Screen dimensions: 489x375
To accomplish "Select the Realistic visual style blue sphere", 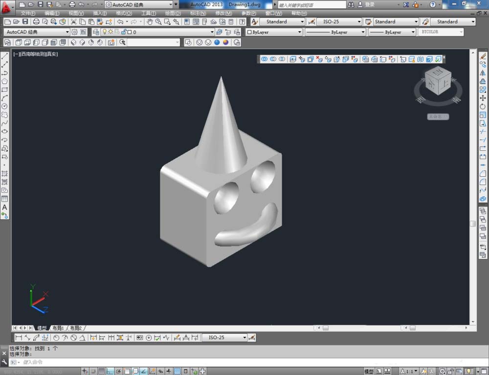I will coord(217,42).
